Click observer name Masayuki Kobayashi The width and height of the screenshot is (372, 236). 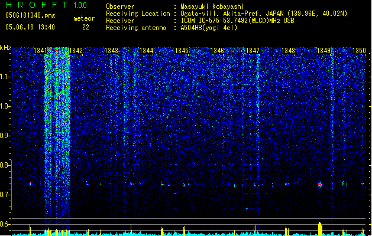click(212, 6)
